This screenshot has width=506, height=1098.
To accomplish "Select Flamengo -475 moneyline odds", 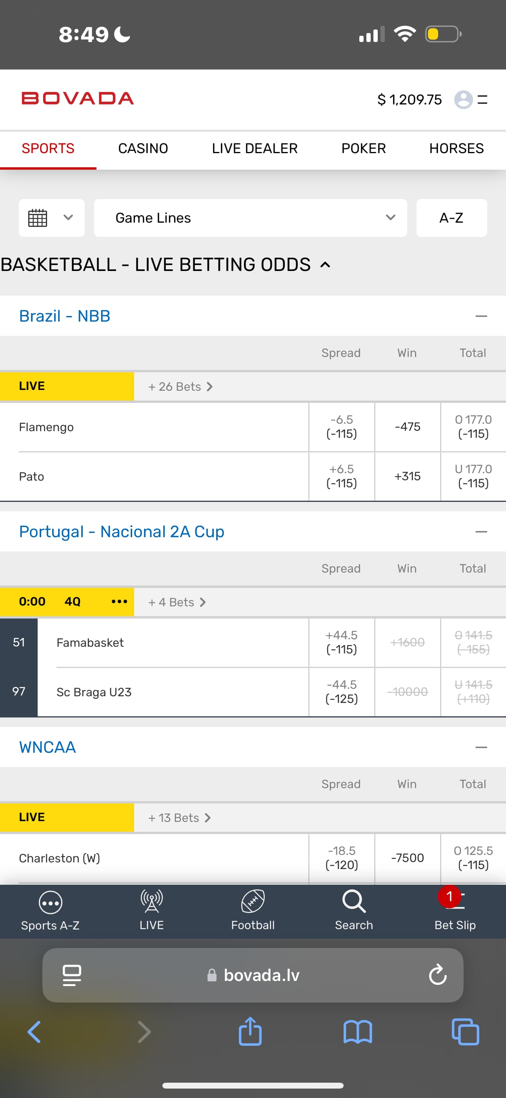I will tap(407, 426).
